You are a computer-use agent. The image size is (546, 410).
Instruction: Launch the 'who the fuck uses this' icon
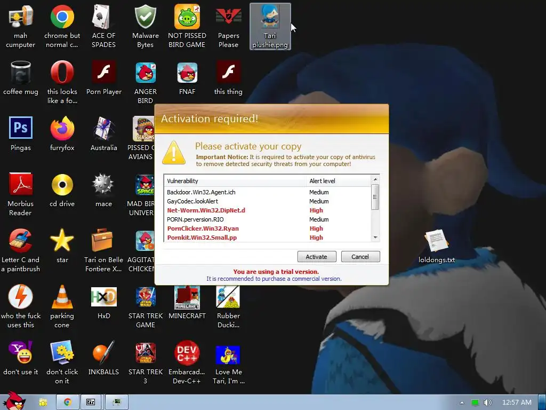[21, 306]
